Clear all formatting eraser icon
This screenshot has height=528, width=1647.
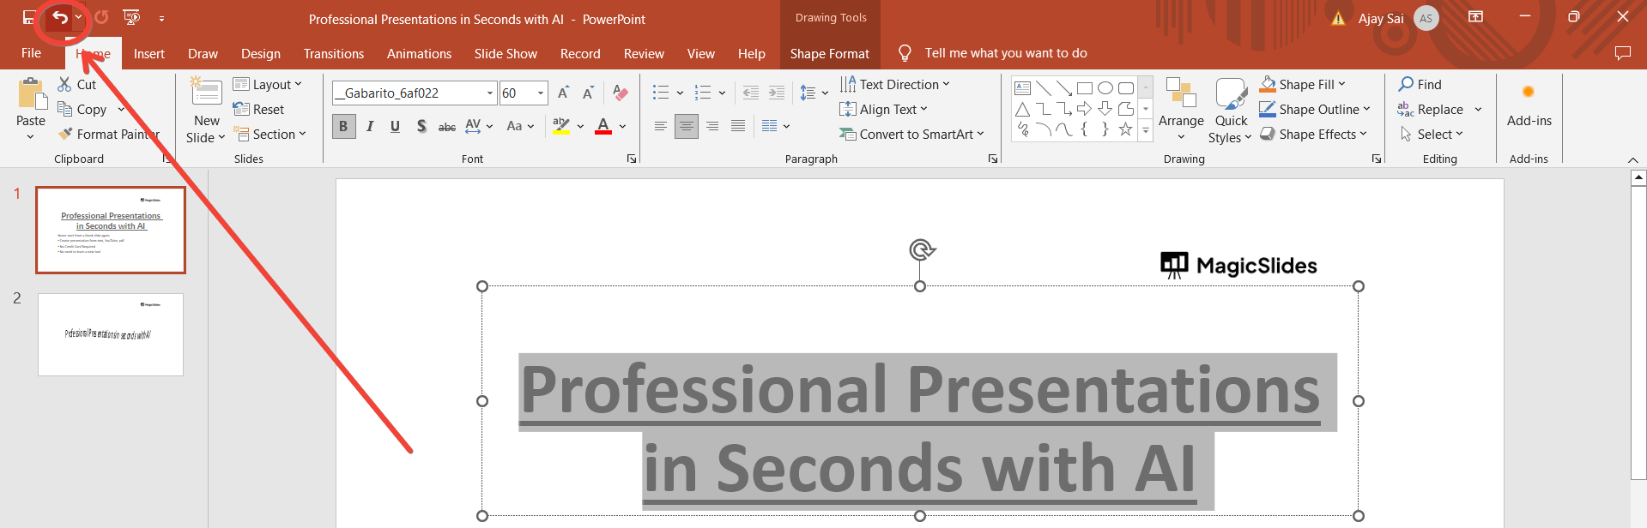(x=621, y=93)
